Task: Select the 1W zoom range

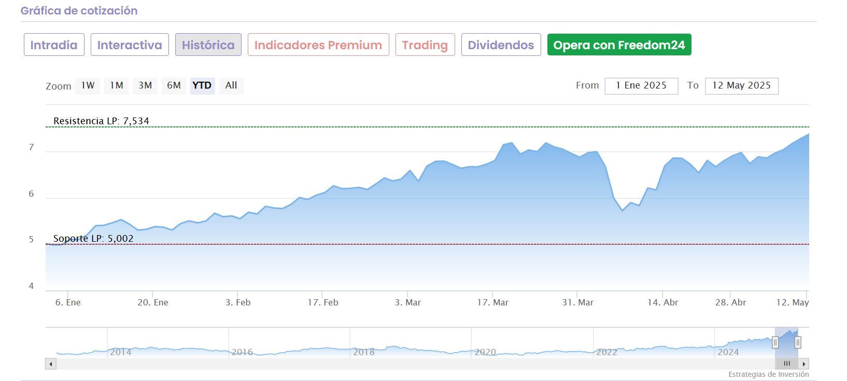Action: pos(88,85)
